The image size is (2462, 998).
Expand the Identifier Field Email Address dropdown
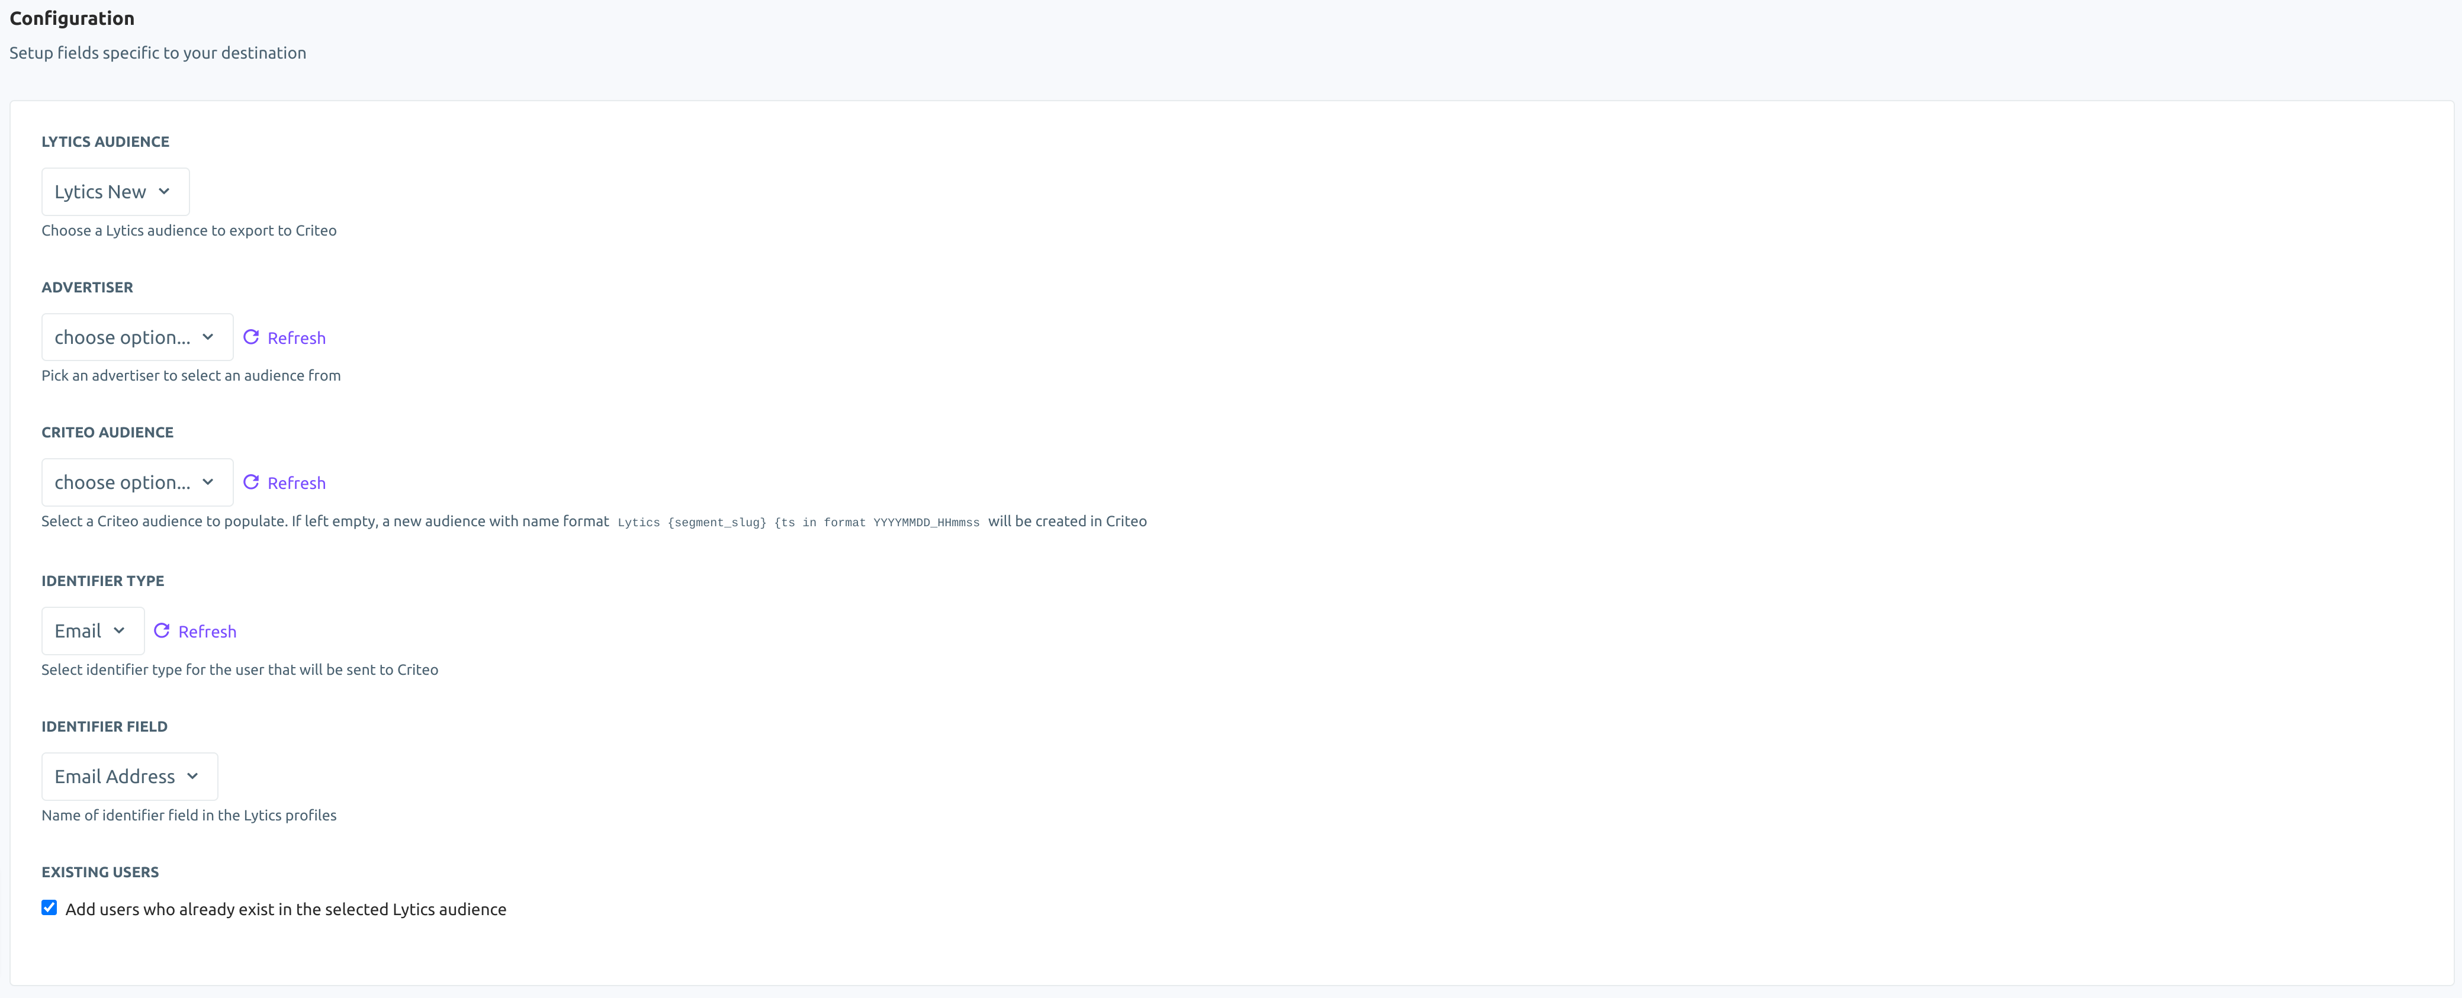click(129, 777)
